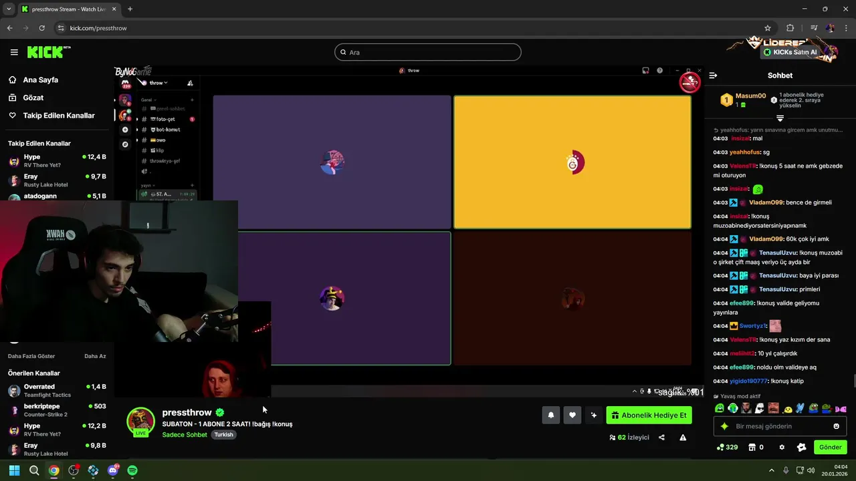Open the tab search dropdown
This screenshot has height=481, width=856.
click(9, 9)
